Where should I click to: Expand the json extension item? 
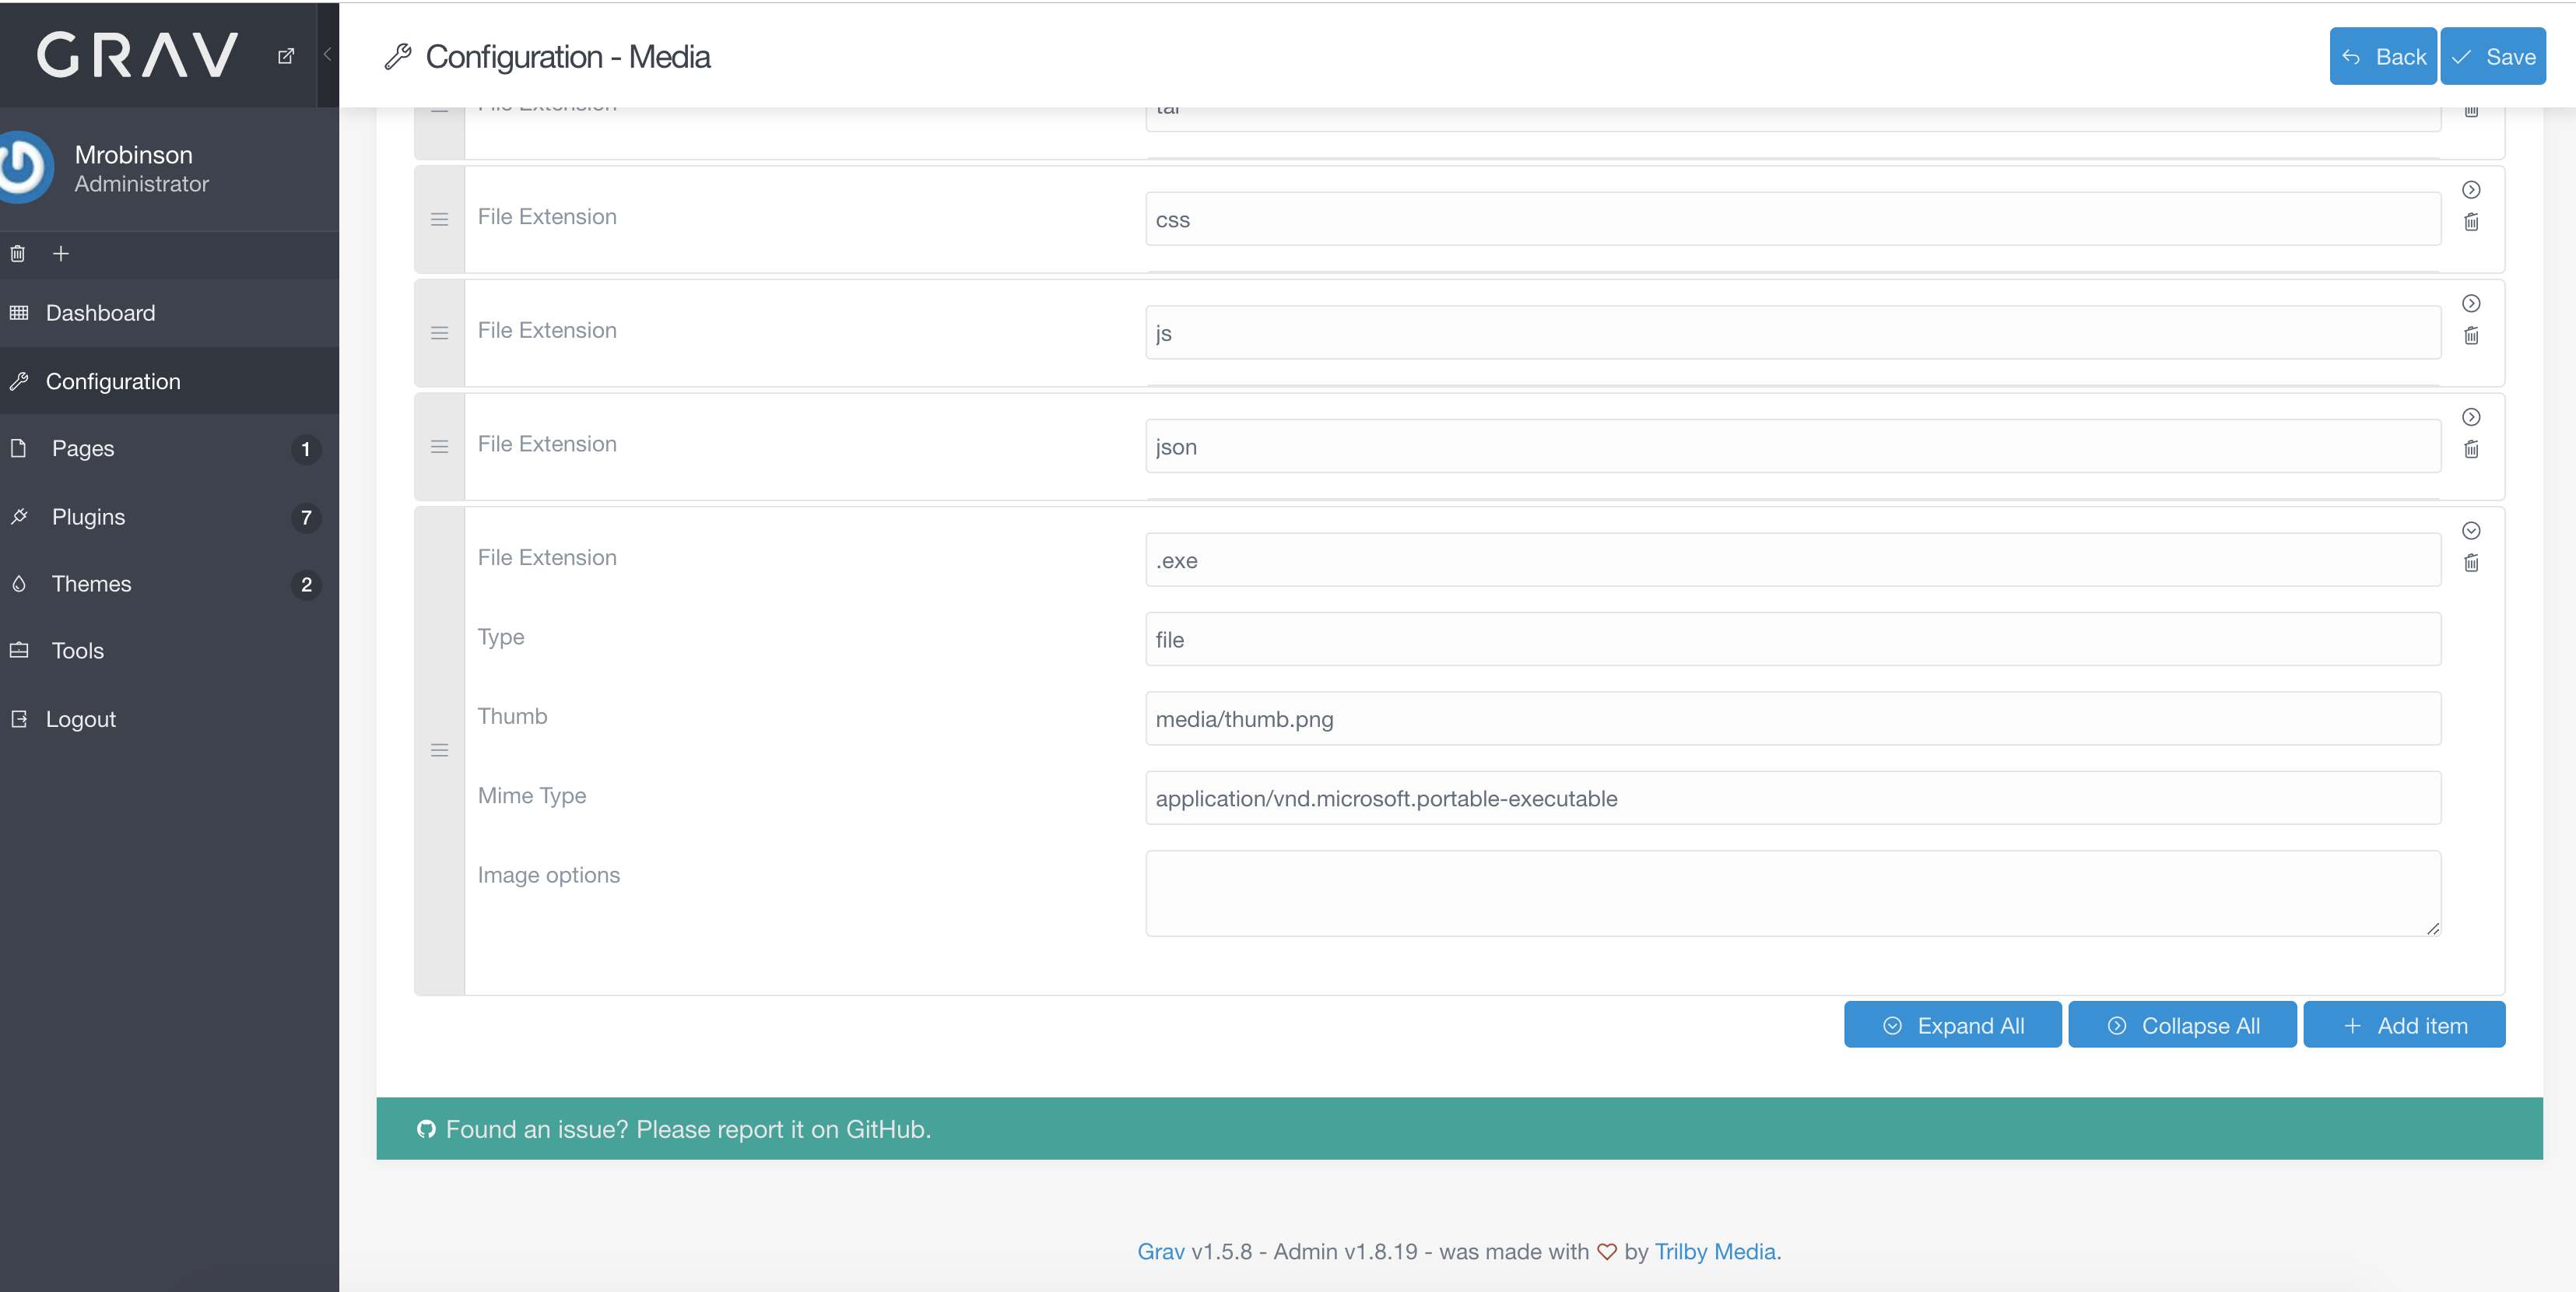[2471, 417]
